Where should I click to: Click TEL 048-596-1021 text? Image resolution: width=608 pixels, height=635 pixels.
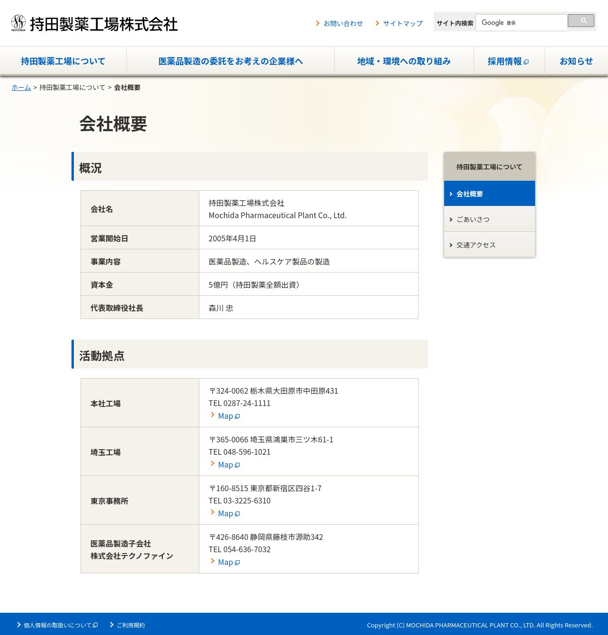tap(240, 452)
